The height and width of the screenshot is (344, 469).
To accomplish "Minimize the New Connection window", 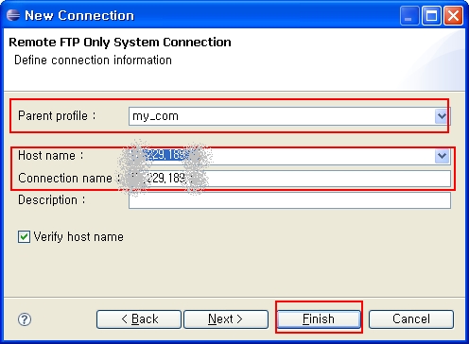I will (x=409, y=15).
